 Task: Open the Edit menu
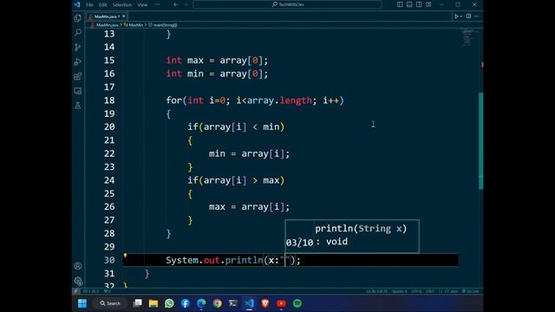(x=102, y=4)
